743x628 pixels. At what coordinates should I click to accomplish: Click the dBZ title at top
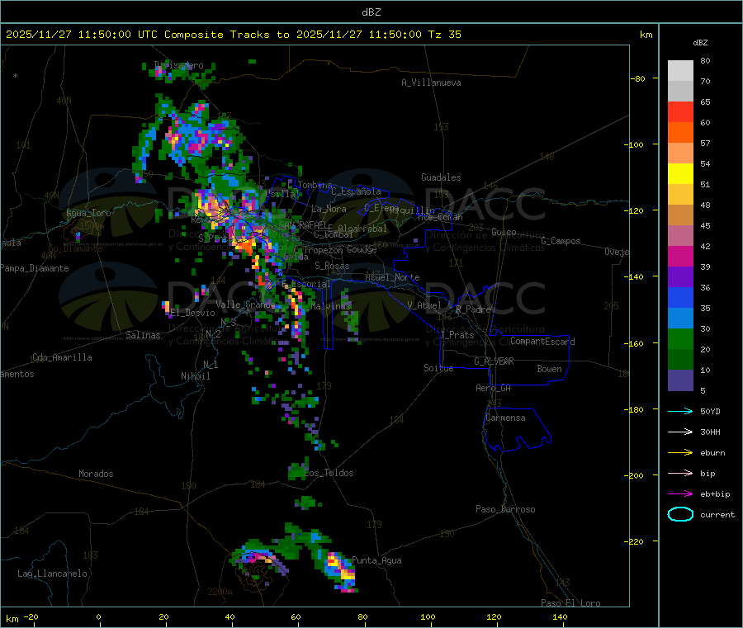[x=371, y=12]
